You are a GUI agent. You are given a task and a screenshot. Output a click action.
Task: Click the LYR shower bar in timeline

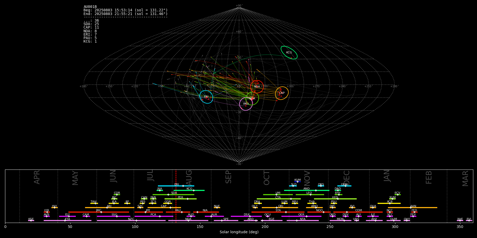(x=47, y=212)
